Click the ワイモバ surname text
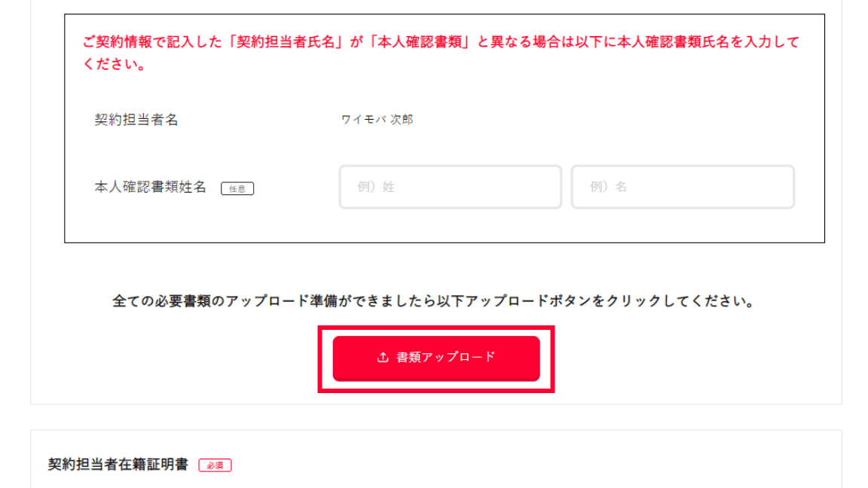Image resolution: width=868 pixels, height=488 pixels. pyautogui.click(x=363, y=120)
